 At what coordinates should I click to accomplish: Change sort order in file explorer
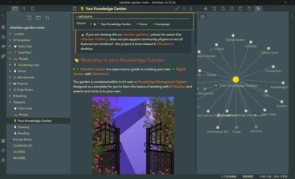[x=47, y=18]
